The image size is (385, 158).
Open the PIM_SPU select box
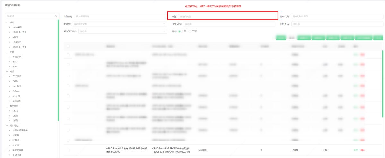point(229,24)
